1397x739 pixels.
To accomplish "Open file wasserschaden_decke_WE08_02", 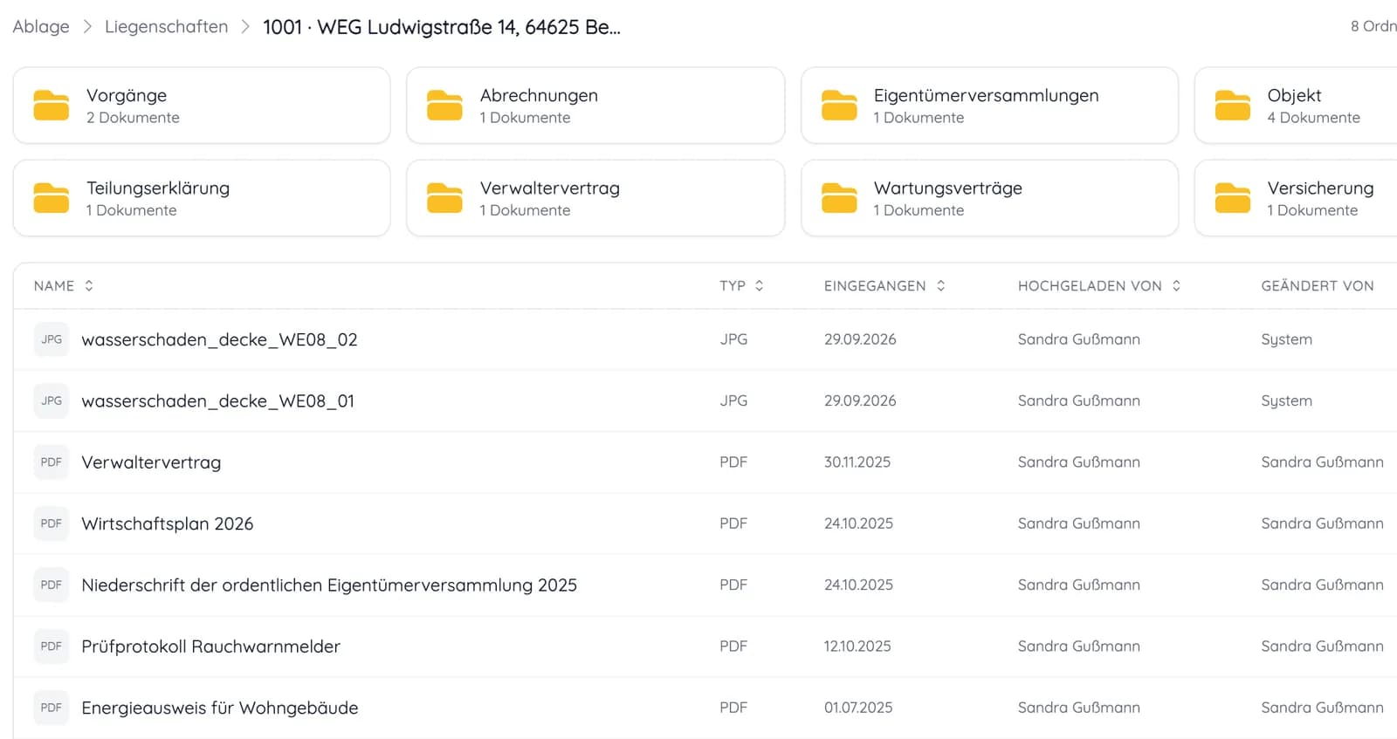I will point(219,339).
